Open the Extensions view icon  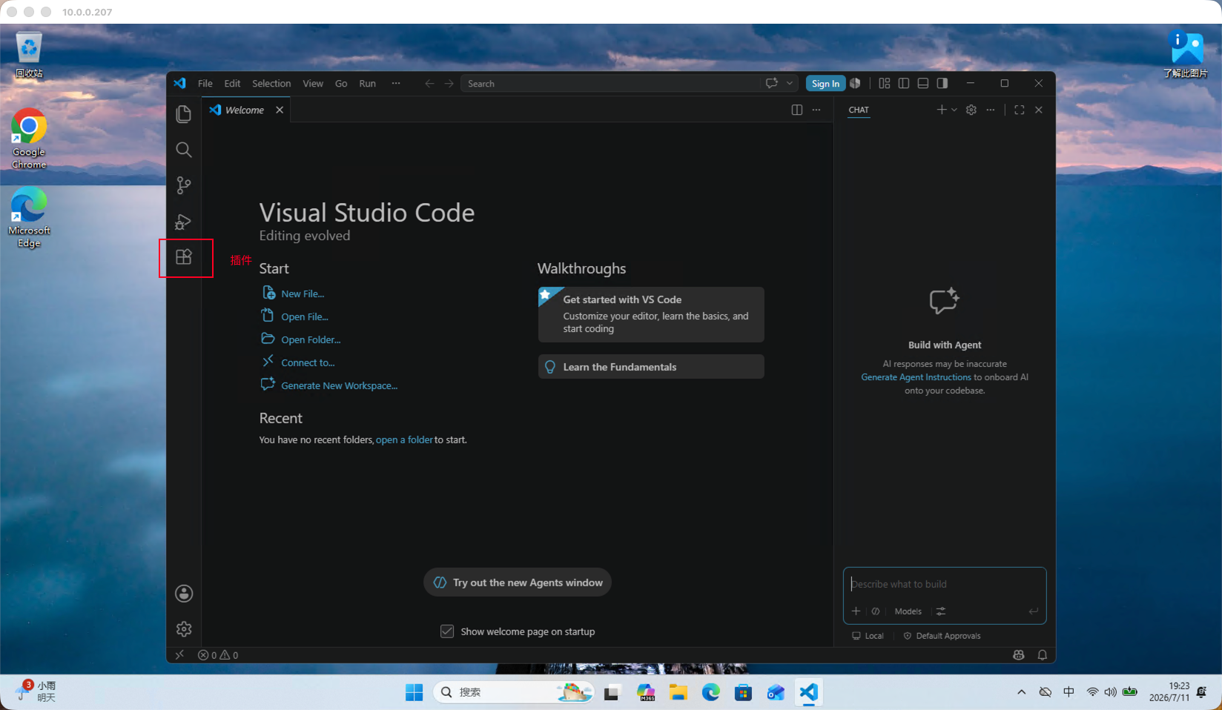184,257
